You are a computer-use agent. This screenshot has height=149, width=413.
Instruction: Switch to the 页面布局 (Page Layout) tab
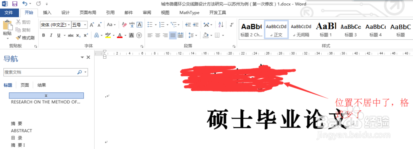click(88, 13)
